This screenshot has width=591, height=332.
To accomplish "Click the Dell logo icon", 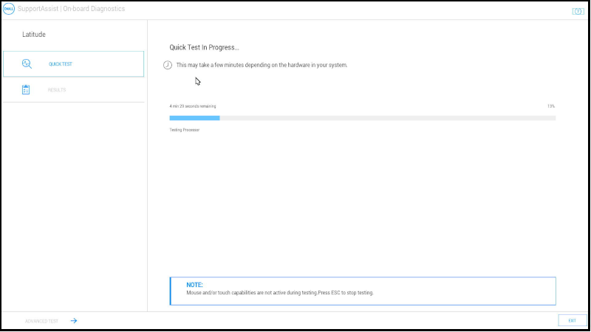I will pos(10,9).
